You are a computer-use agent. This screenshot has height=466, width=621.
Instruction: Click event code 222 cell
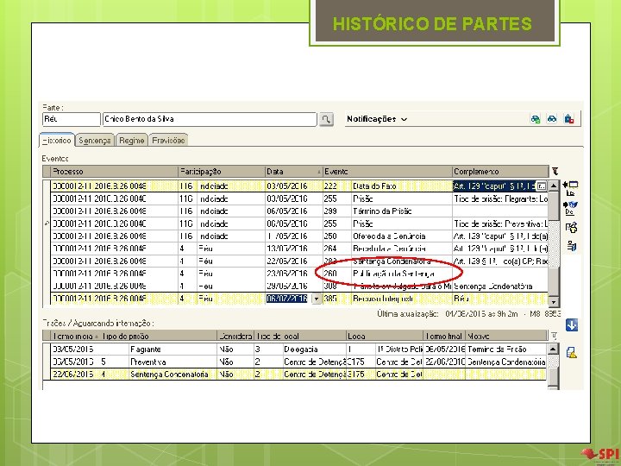pyautogui.click(x=337, y=186)
